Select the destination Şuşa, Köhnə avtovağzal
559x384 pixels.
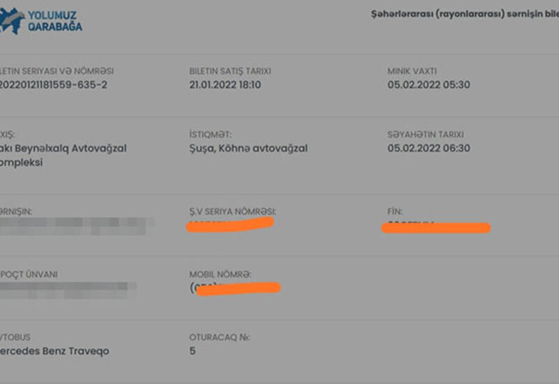248,149
